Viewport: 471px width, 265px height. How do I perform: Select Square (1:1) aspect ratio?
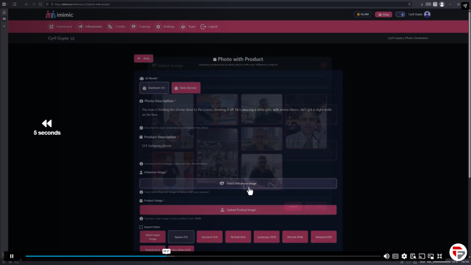point(181,236)
